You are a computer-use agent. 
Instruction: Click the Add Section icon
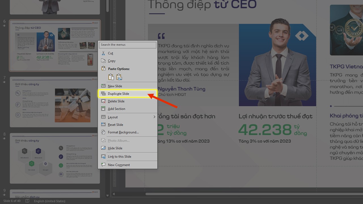click(x=104, y=109)
